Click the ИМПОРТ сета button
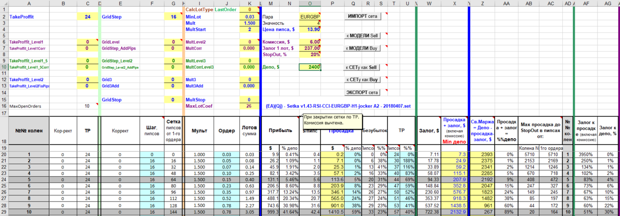 (x=363, y=16)
